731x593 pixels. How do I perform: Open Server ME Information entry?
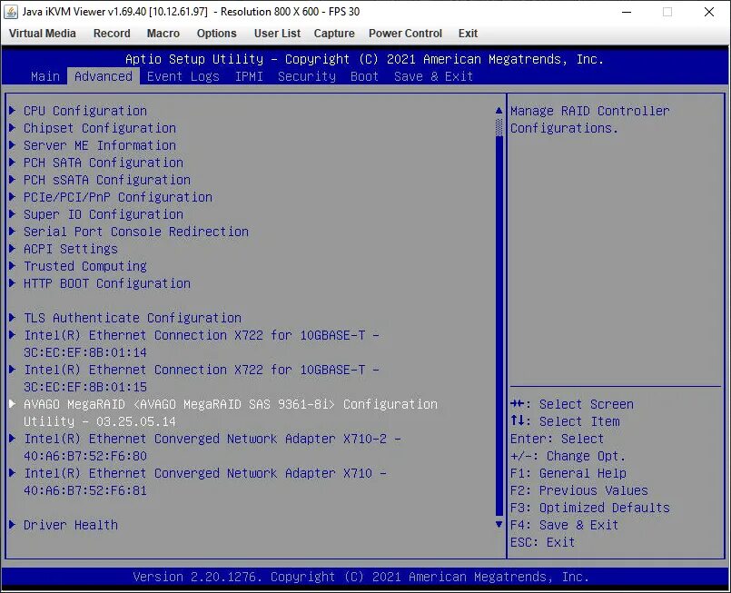pyautogui.click(x=100, y=145)
